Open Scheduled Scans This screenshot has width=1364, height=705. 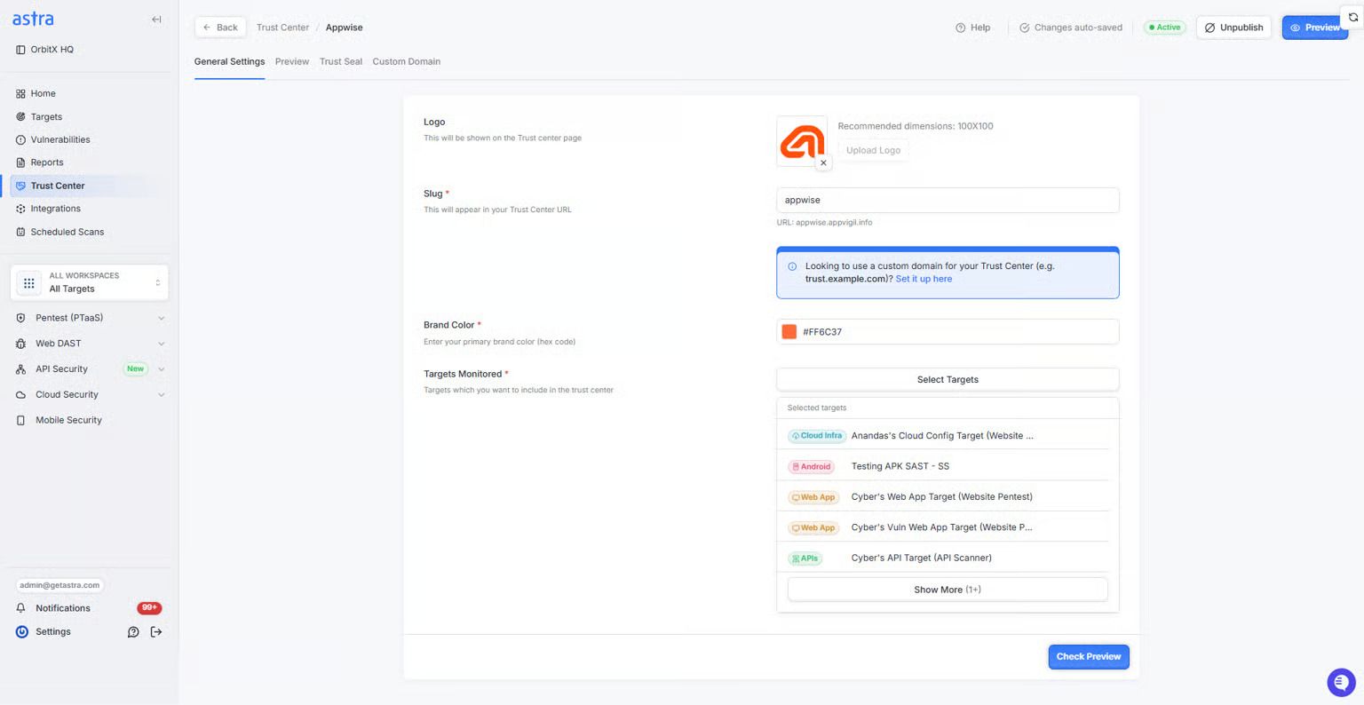coord(67,232)
